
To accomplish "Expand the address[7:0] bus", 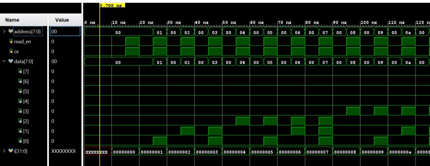I will [4, 31].
